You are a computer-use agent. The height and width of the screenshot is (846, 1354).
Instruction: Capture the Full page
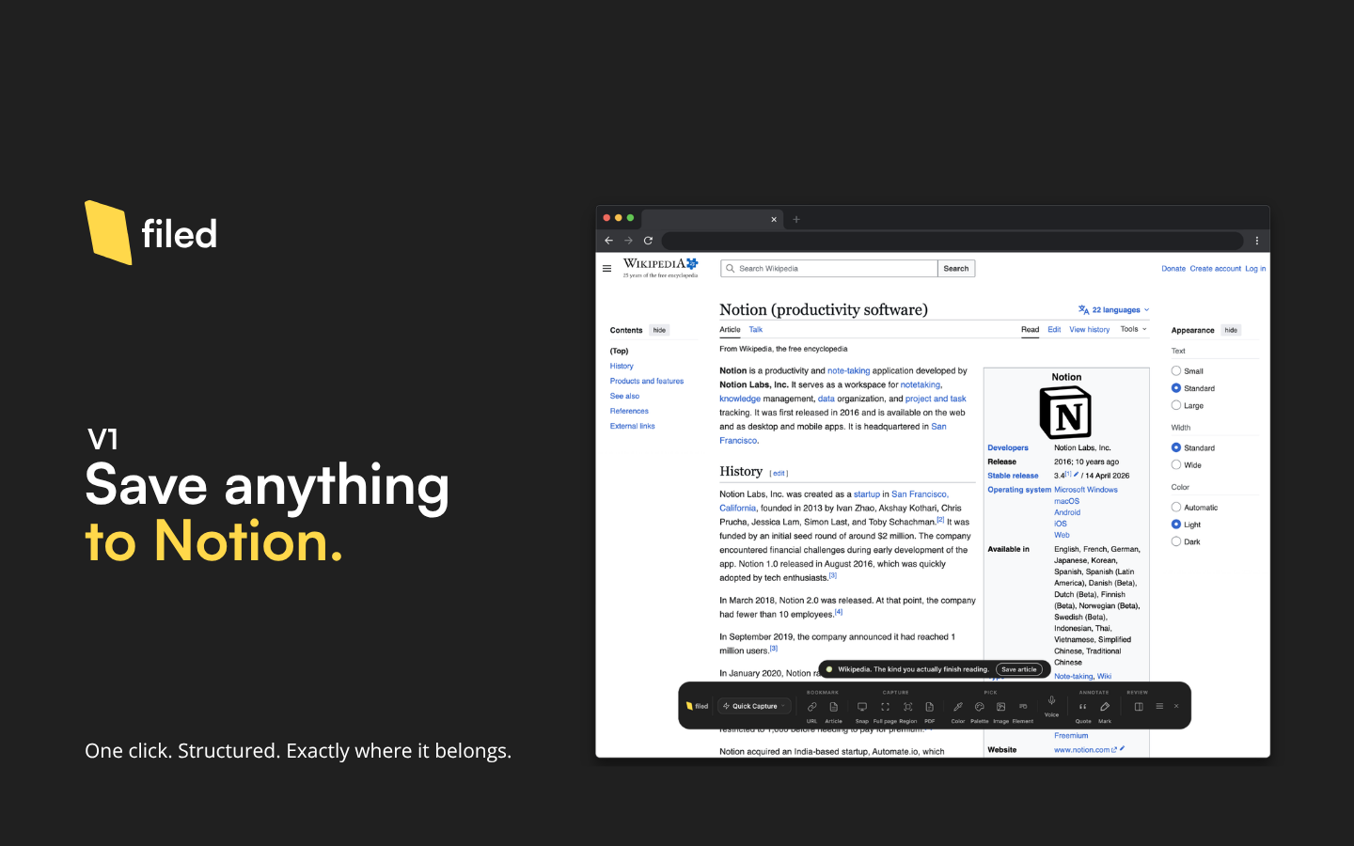pos(885,707)
